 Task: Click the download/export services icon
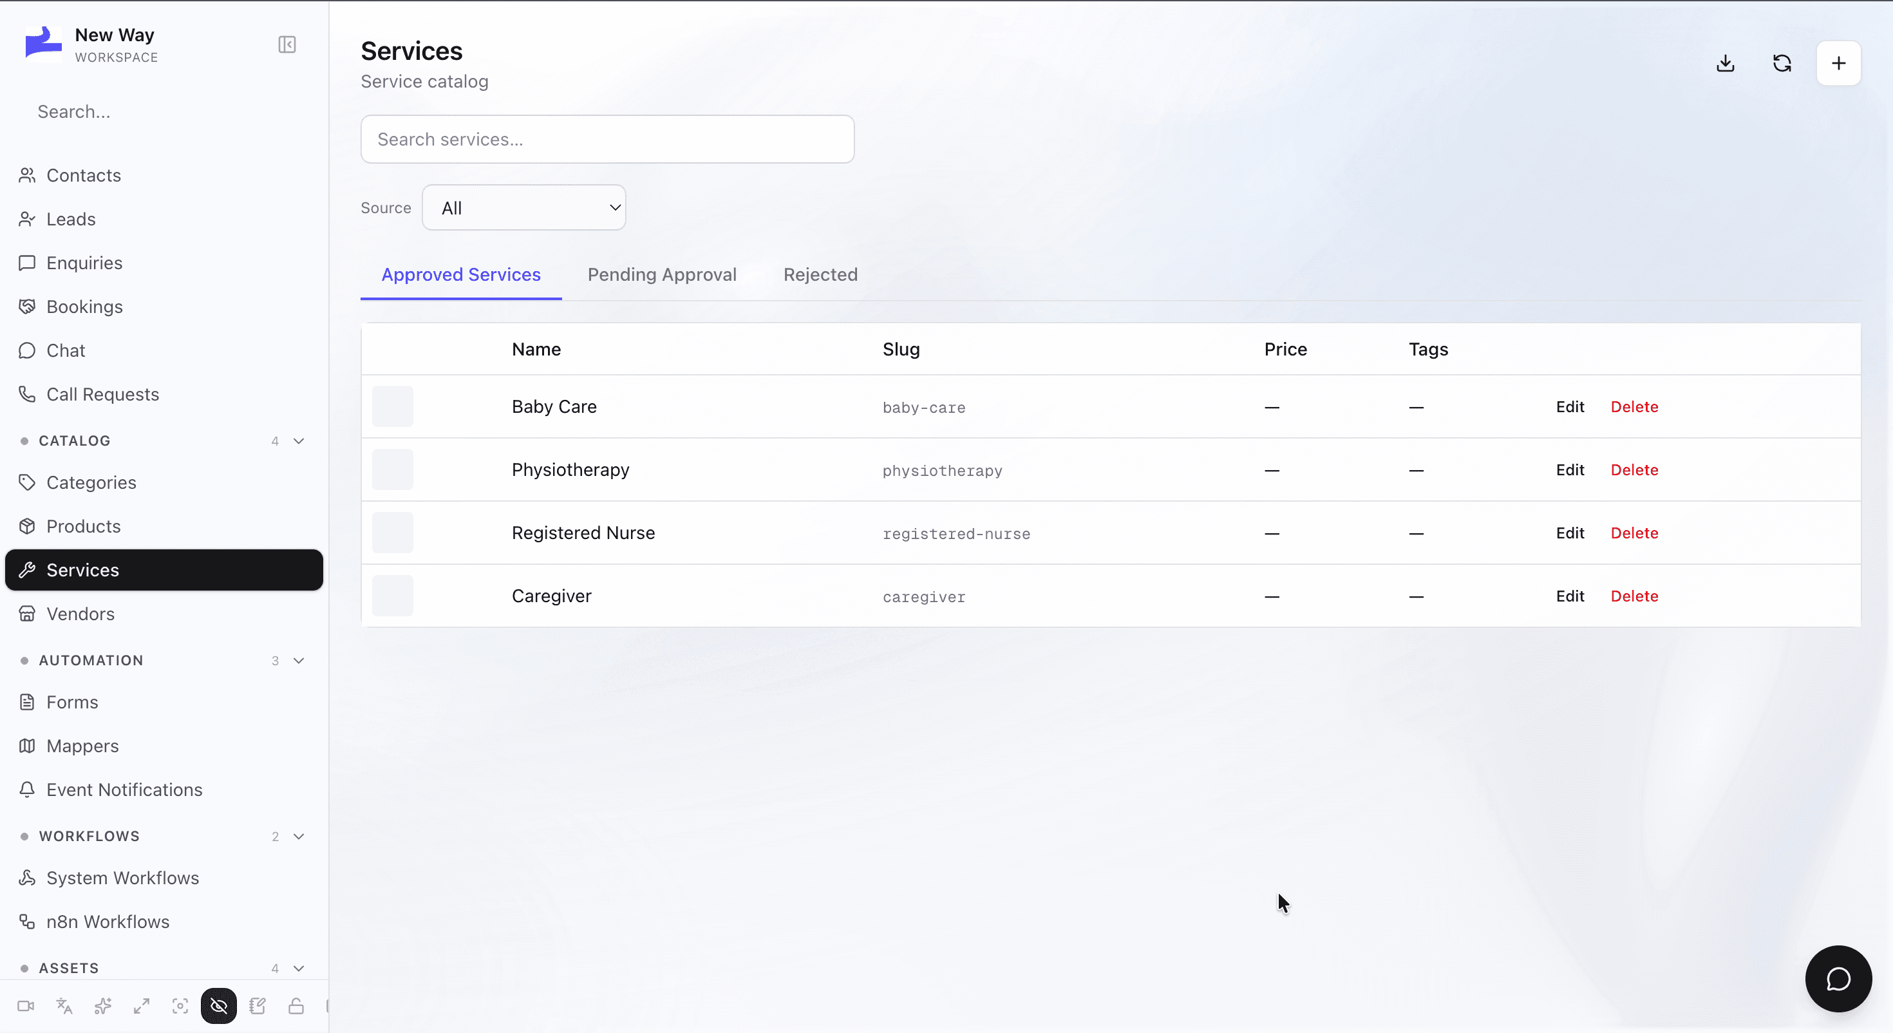[1726, 63]
